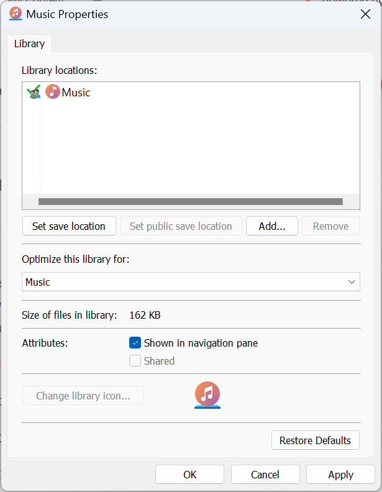
Task: Switch to the Library tab
Action: coord(29,43)
